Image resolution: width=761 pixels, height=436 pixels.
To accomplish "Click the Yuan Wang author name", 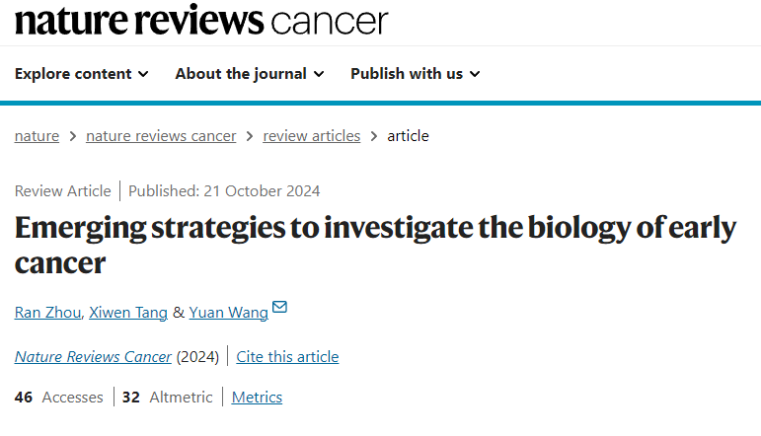I will tap(228, 313).
